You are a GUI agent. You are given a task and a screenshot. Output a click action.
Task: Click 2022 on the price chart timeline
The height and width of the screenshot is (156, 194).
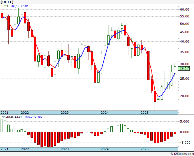25,113
